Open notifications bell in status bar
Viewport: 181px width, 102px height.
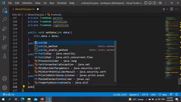[x=176, y=94]
